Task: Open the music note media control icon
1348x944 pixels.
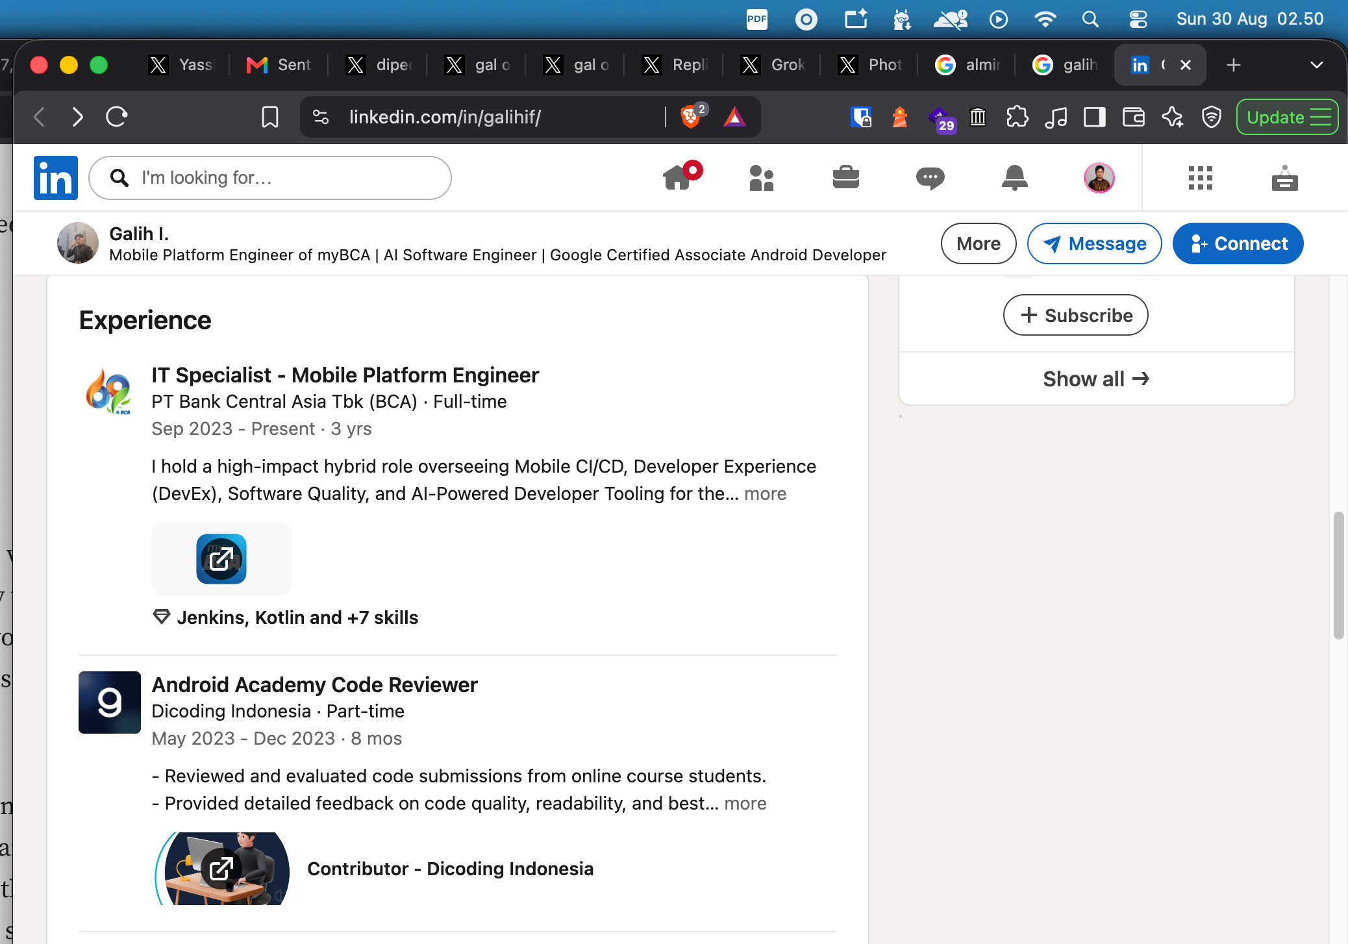Action: click(x=1056, y=117)
